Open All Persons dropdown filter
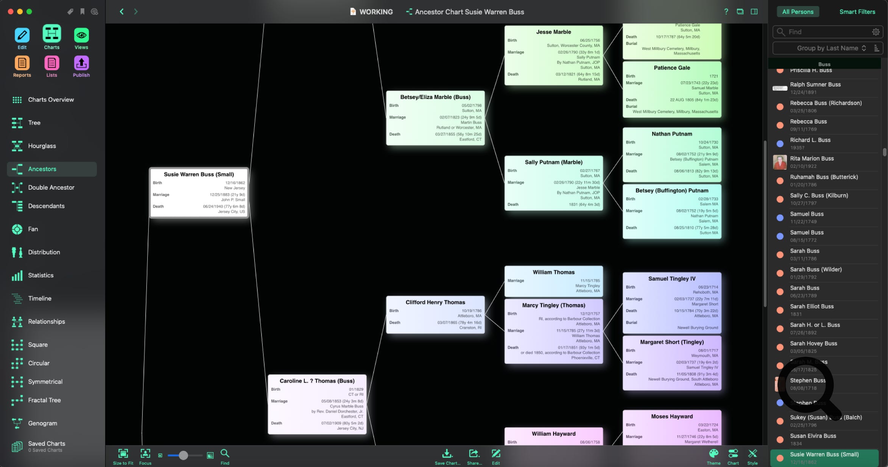The height and width of the screenshot is (467, 888). (798, 11)
